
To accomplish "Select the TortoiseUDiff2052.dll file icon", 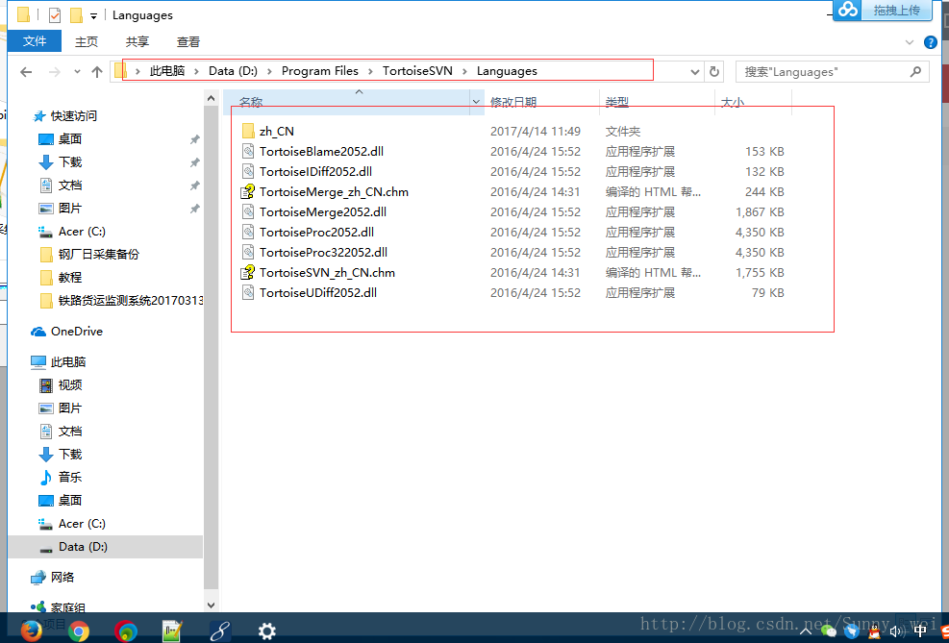I will pos(247,293).
